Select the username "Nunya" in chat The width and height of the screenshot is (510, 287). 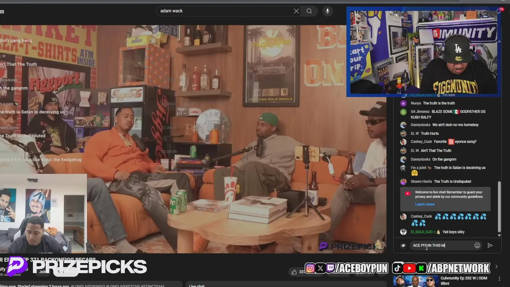point(416,103)
